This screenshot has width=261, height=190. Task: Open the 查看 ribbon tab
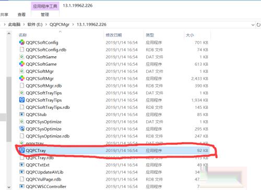[21, 15]
